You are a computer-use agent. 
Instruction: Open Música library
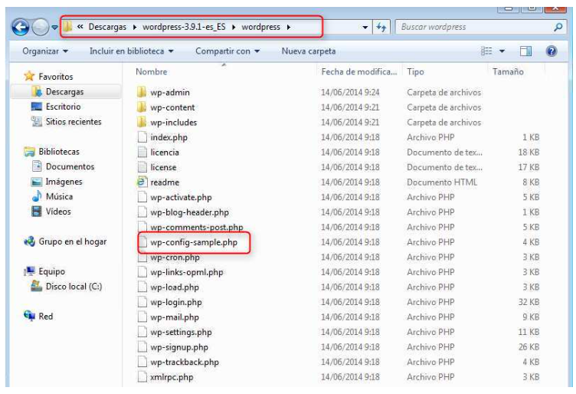pos(59,197)
